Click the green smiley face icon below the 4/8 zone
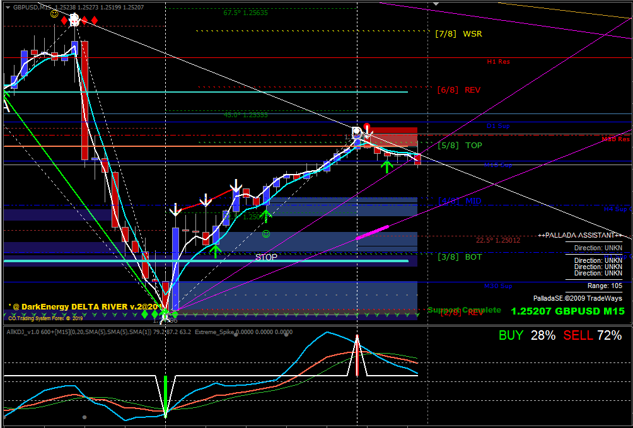The image size is (633, 428). (265, 233)
